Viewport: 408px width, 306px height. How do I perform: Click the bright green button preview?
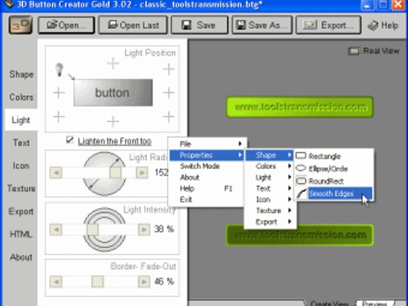point(300,107)
